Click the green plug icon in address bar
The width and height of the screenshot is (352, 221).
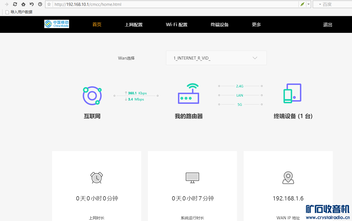click(x=302, y=4)
